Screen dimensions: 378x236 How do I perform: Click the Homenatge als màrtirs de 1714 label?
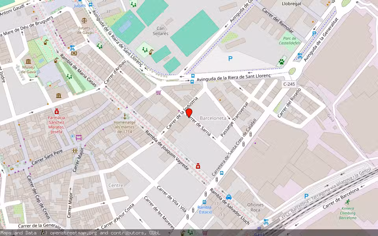click(x=125, y=127)
